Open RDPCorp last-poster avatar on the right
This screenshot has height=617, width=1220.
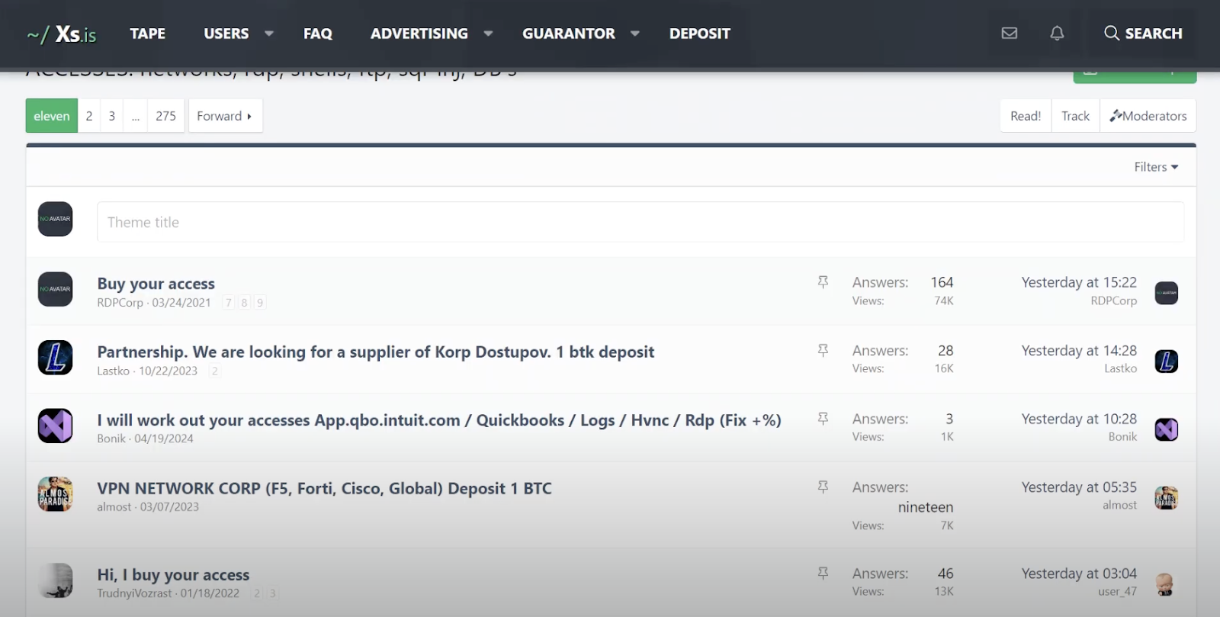[1166, 293]
